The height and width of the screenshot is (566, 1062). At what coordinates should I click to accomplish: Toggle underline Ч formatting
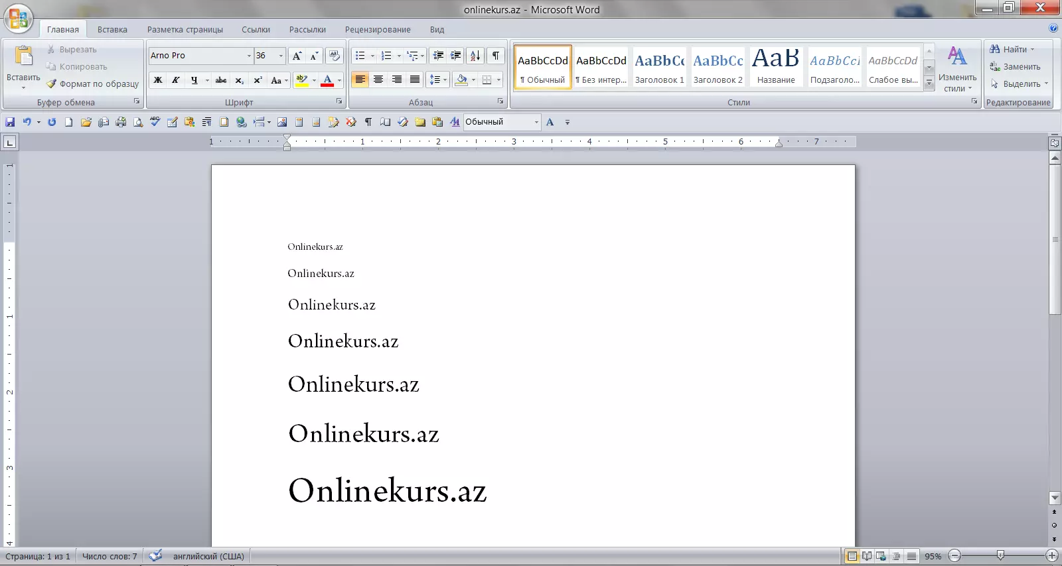pyautogui.click(x=194, y=80)
